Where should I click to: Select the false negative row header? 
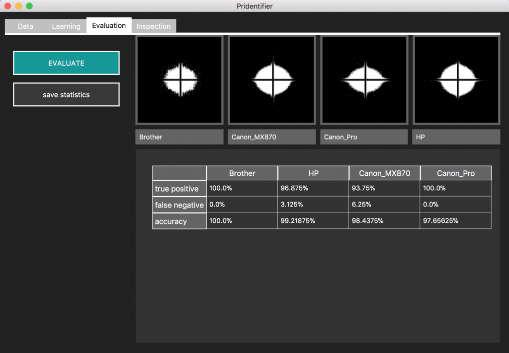click(x=179, y=205)
